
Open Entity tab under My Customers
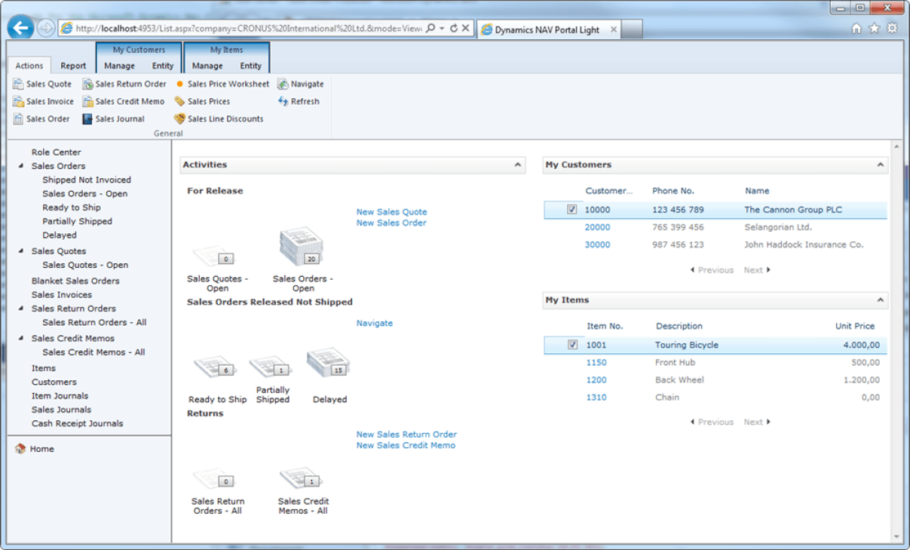click(x=162, y=66)
